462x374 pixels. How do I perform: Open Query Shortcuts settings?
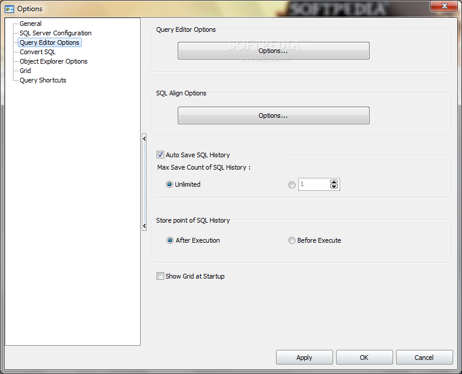pyautogui.click(x=43, y=80)
